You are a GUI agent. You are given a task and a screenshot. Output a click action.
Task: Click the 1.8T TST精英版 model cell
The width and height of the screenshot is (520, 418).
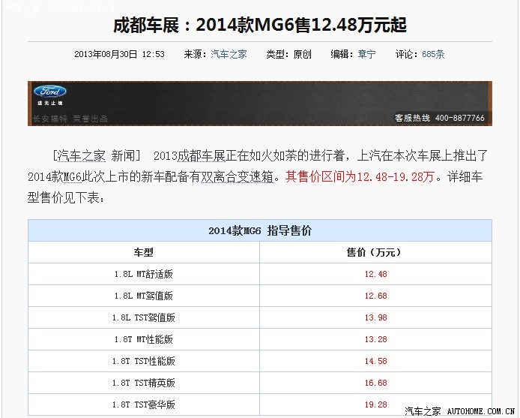pyautogui.click(x=143, y=383)
